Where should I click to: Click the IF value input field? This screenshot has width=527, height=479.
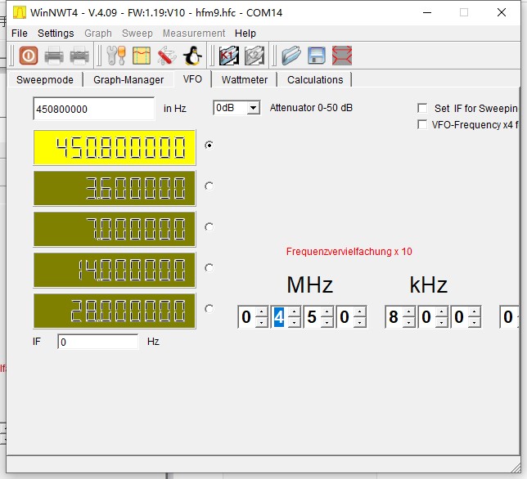coord(97,342)
